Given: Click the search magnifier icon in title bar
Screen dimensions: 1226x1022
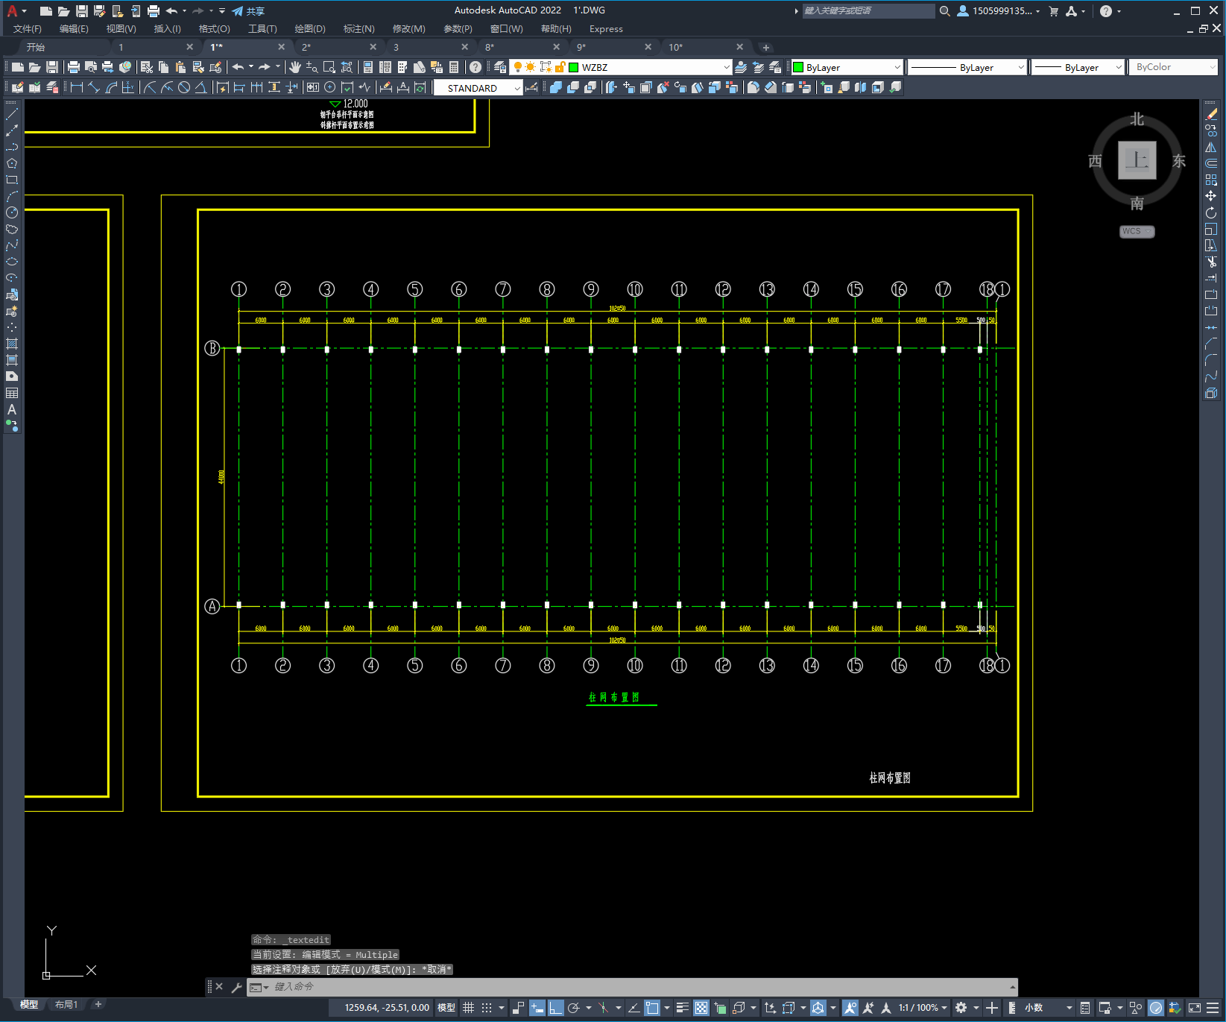Looking at the screenshot, I should coord(945,11).
